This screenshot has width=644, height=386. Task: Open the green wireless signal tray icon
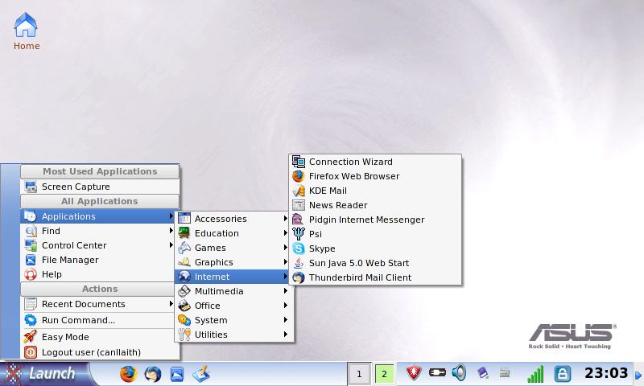click(535, 373)
